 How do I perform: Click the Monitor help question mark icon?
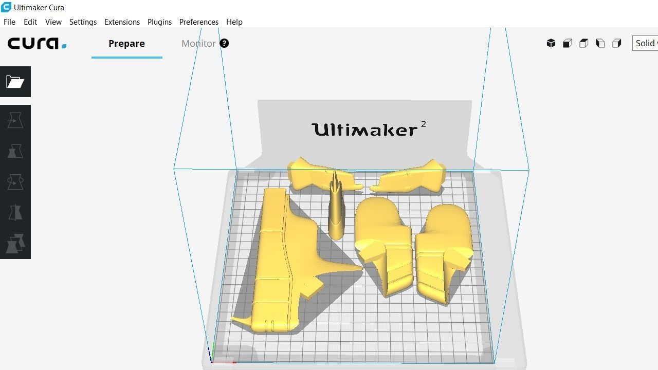tap(224, 43)
